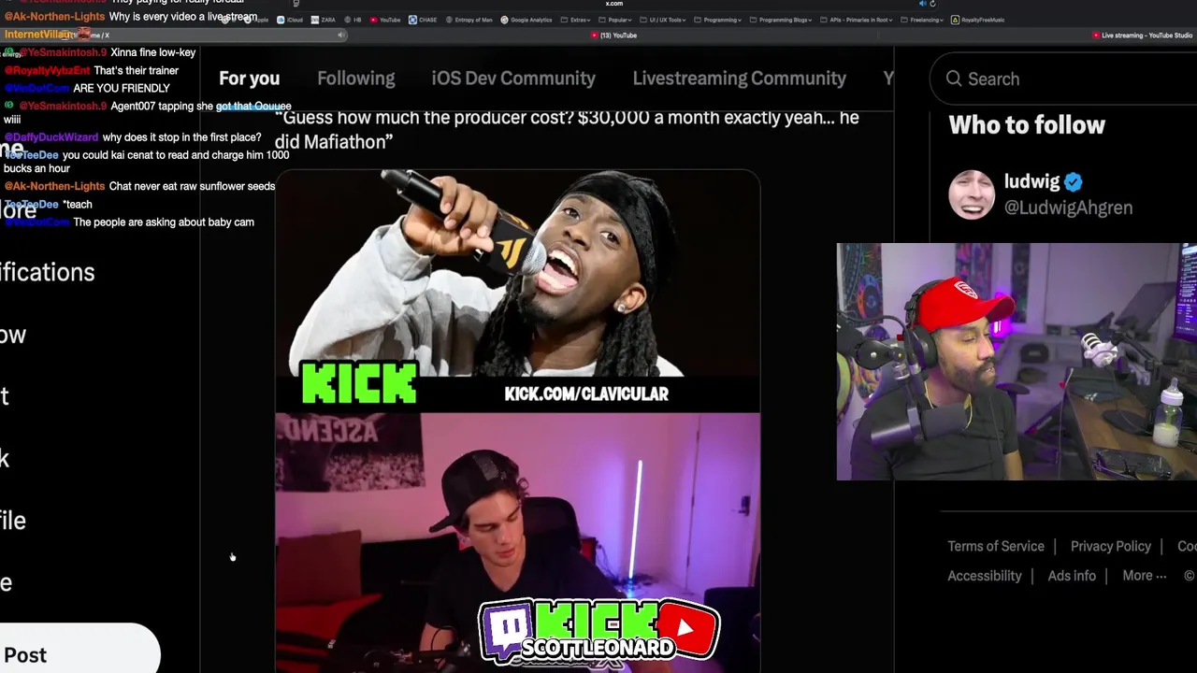The image size is (1197, 673).
Task: Expand the Programming bookmarks folder
Action: [718, 20]
